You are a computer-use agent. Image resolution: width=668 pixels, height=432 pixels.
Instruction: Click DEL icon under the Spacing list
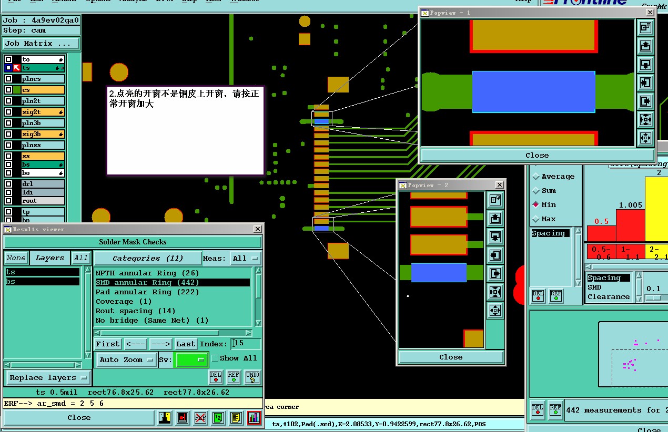point(538,296)
